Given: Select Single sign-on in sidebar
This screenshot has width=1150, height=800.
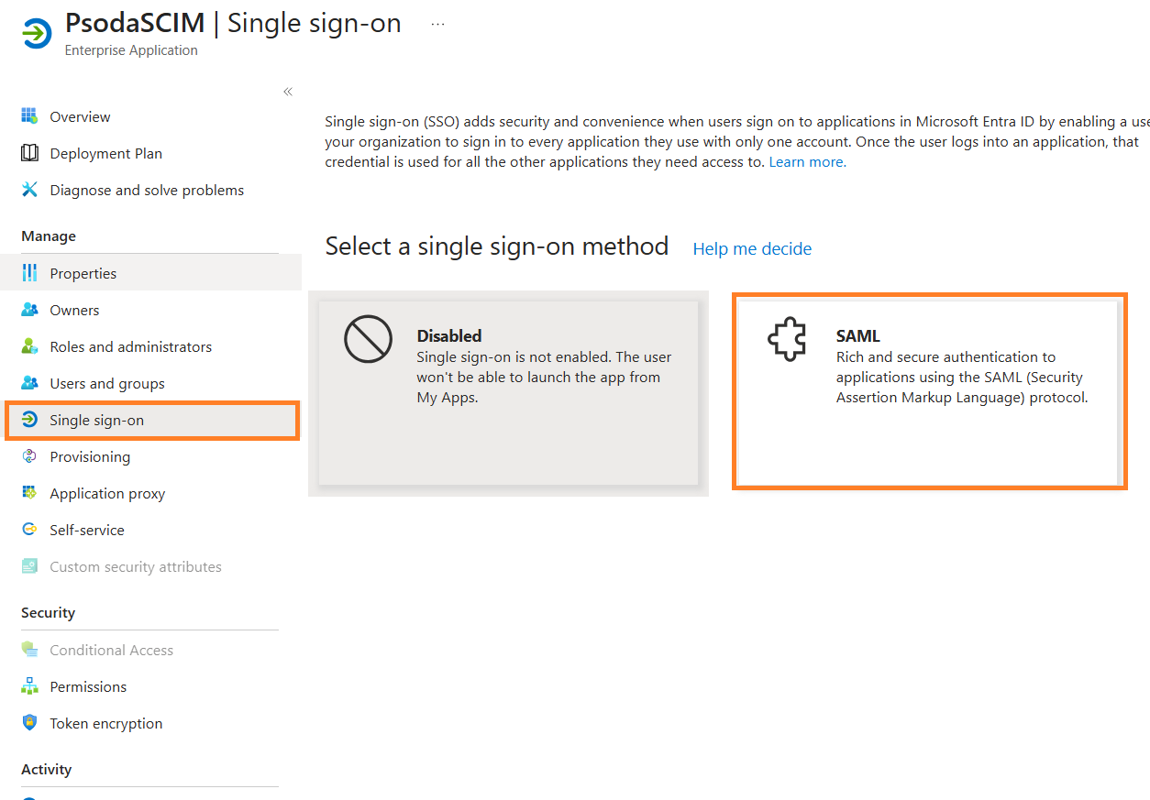Looking at the screenshot, I should coord(96,420).
